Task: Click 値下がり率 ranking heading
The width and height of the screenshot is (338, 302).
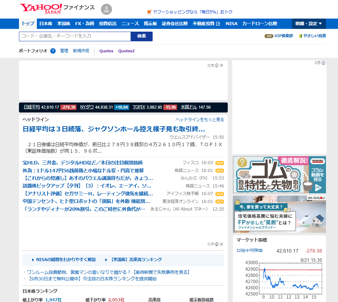Action: (x=95, y=300)
